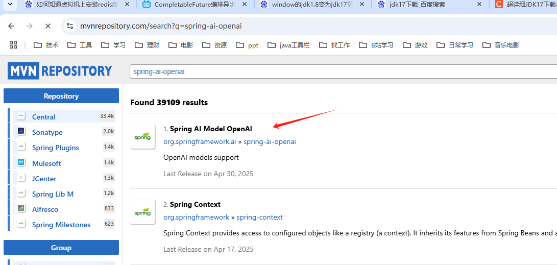Open the apps grid icon in bookmarks bar

click(x=13, y=45)
